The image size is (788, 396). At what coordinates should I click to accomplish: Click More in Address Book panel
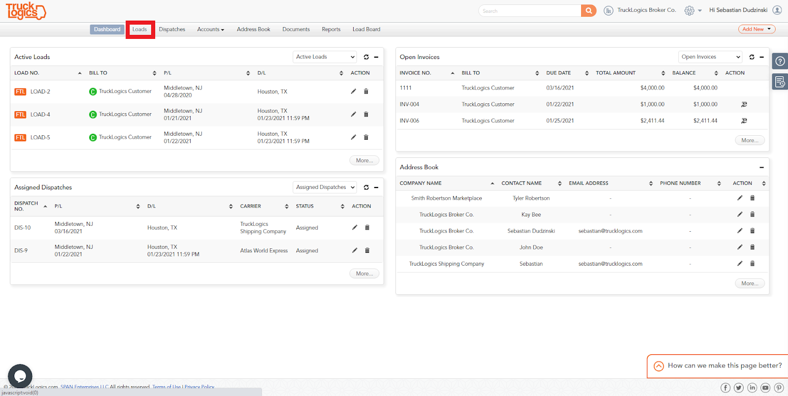click(x=750, y=283)
